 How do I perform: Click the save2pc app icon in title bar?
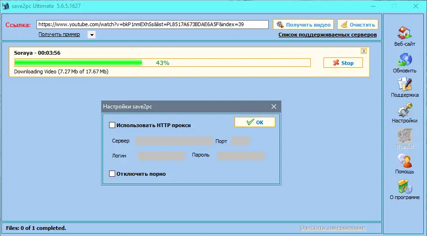pyautogui.click(x=6, y=6)
